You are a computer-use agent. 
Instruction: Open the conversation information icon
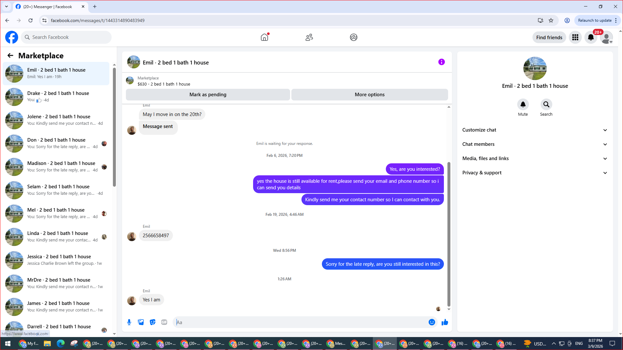coord(441,62)
